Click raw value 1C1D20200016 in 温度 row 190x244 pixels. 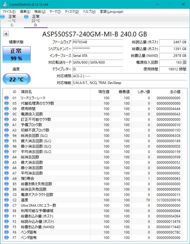tap(169, 200)
